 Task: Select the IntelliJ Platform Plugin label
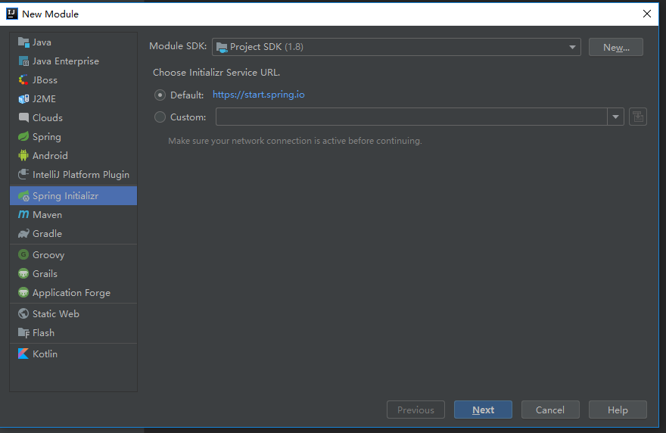[81, 175]
